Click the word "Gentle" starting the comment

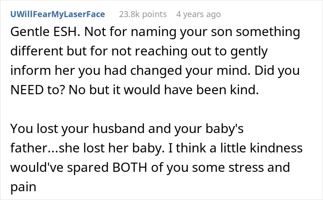coord(30,32)
